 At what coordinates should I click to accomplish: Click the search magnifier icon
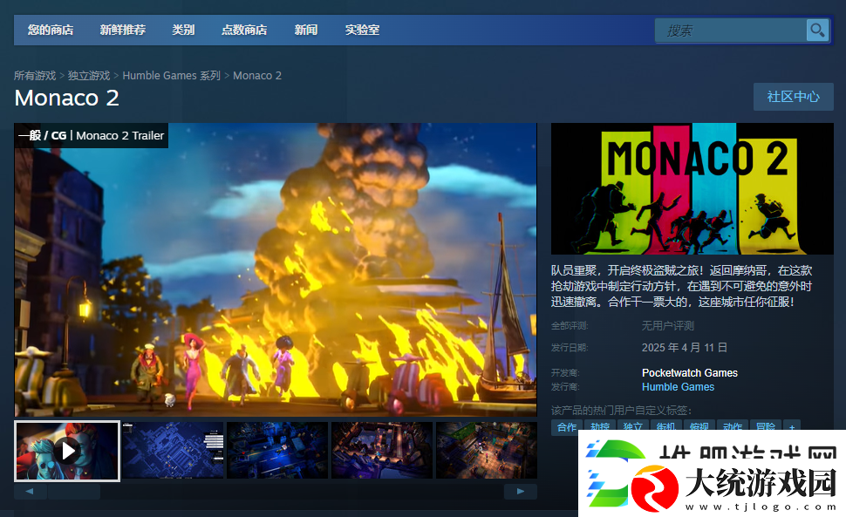817,31
